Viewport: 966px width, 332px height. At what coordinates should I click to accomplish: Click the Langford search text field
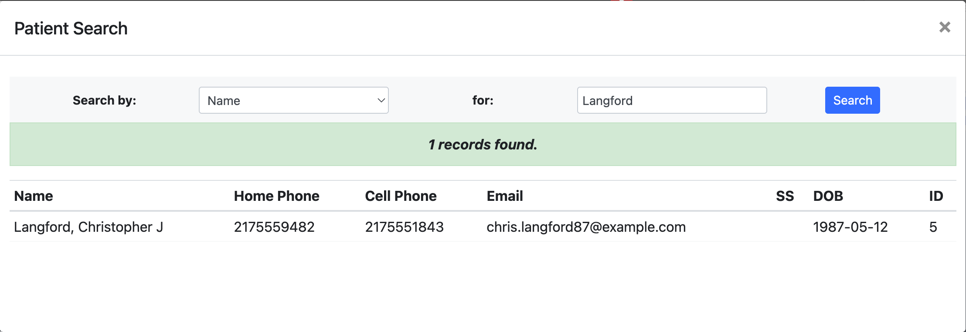click(671, 100)
